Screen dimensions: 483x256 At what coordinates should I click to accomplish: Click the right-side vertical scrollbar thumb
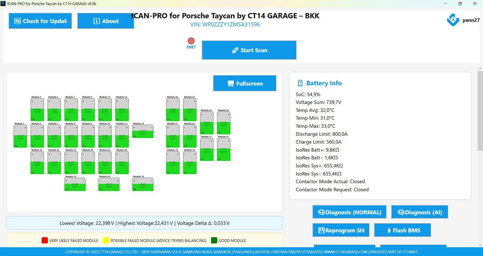point(480,111)
